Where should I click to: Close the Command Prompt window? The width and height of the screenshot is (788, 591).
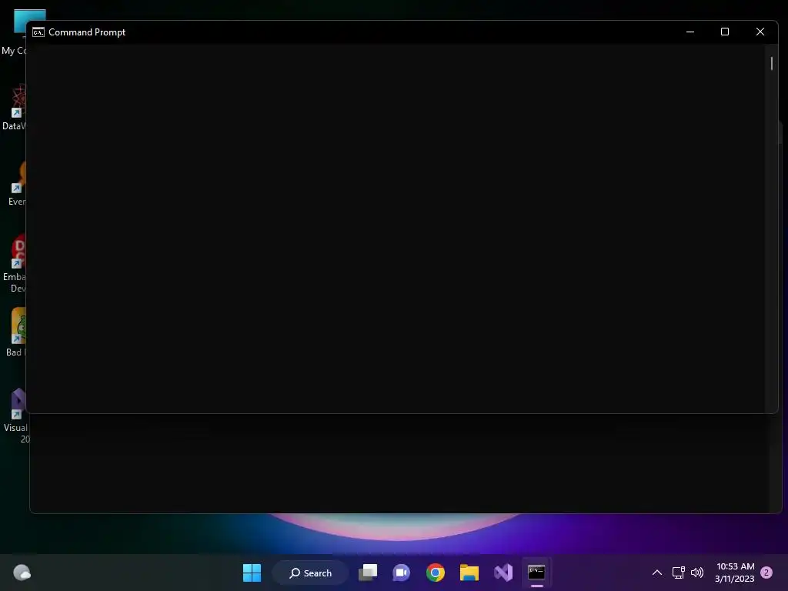pos(760,32)
